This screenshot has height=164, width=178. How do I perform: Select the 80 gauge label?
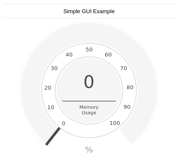tap(130, 88)
